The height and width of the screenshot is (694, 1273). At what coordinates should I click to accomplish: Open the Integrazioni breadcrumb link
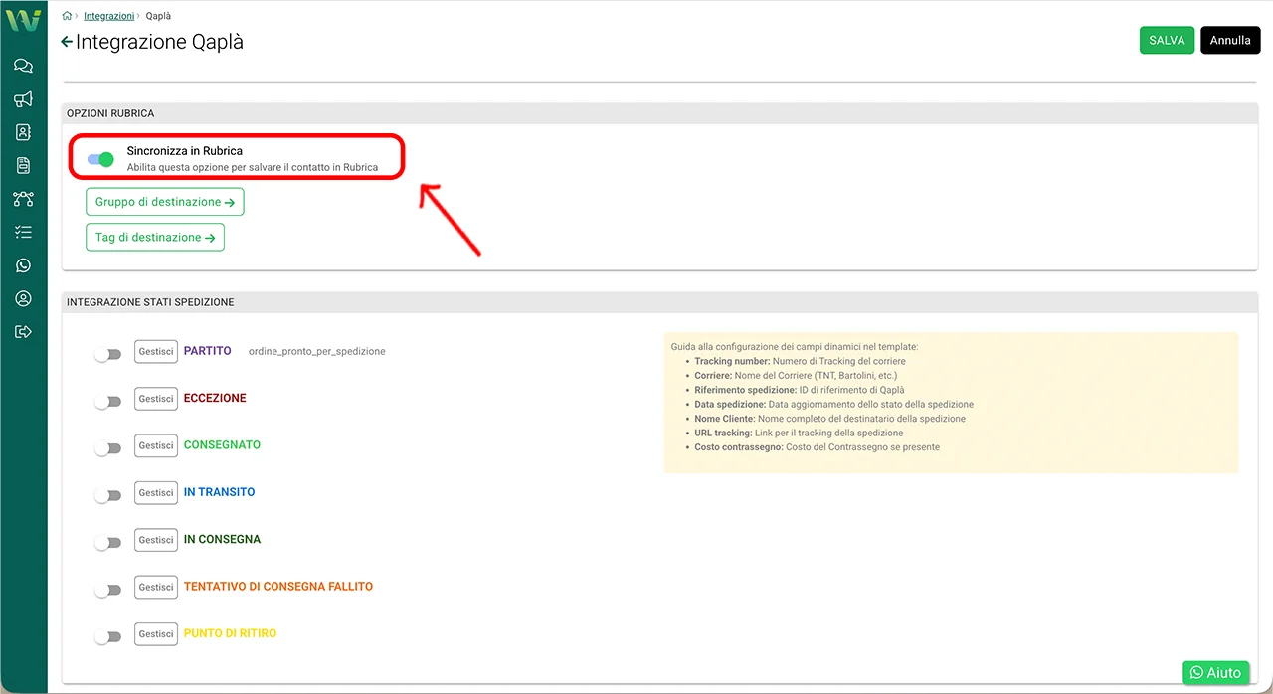[108, 16]
